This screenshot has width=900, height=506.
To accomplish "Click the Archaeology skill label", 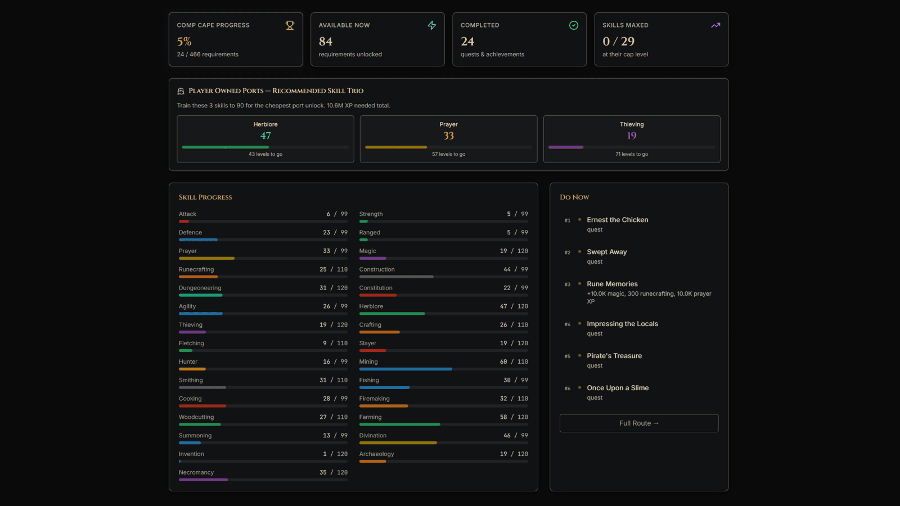I will click(376, 454).
